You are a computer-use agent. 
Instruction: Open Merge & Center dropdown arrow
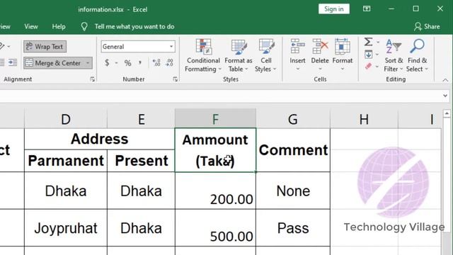point(88,63)
